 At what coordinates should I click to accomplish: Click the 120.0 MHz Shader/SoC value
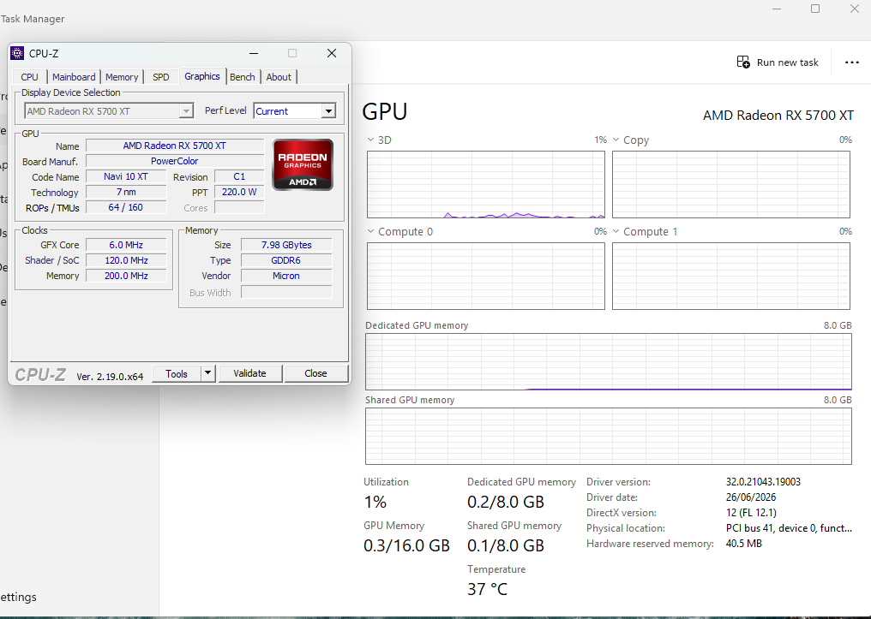(x=126, y=260)
